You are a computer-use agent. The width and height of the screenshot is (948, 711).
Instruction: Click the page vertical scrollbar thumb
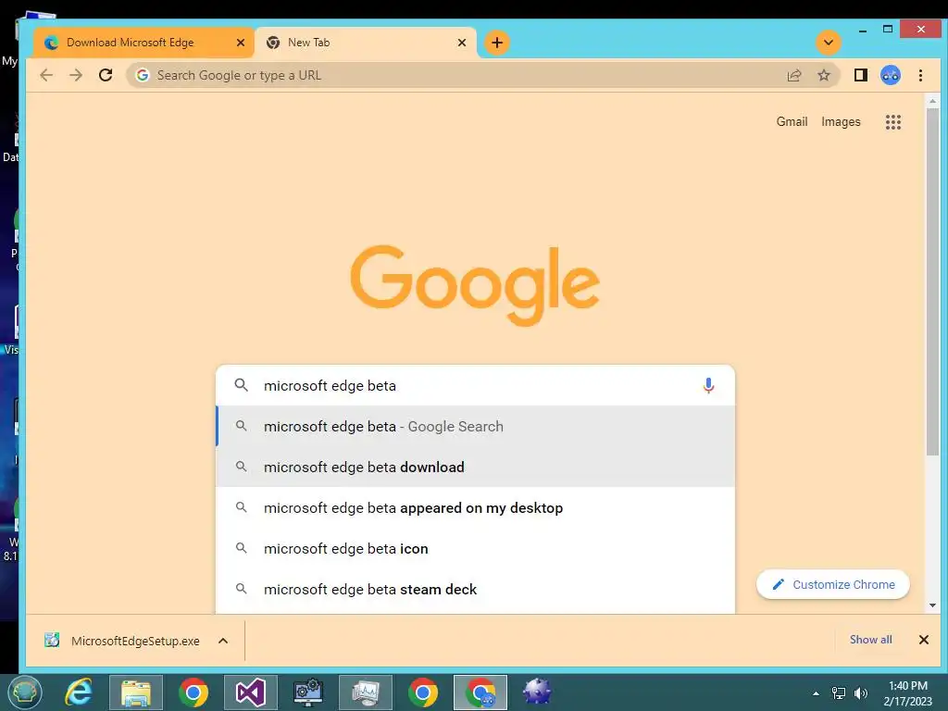(x=931, y=281)
